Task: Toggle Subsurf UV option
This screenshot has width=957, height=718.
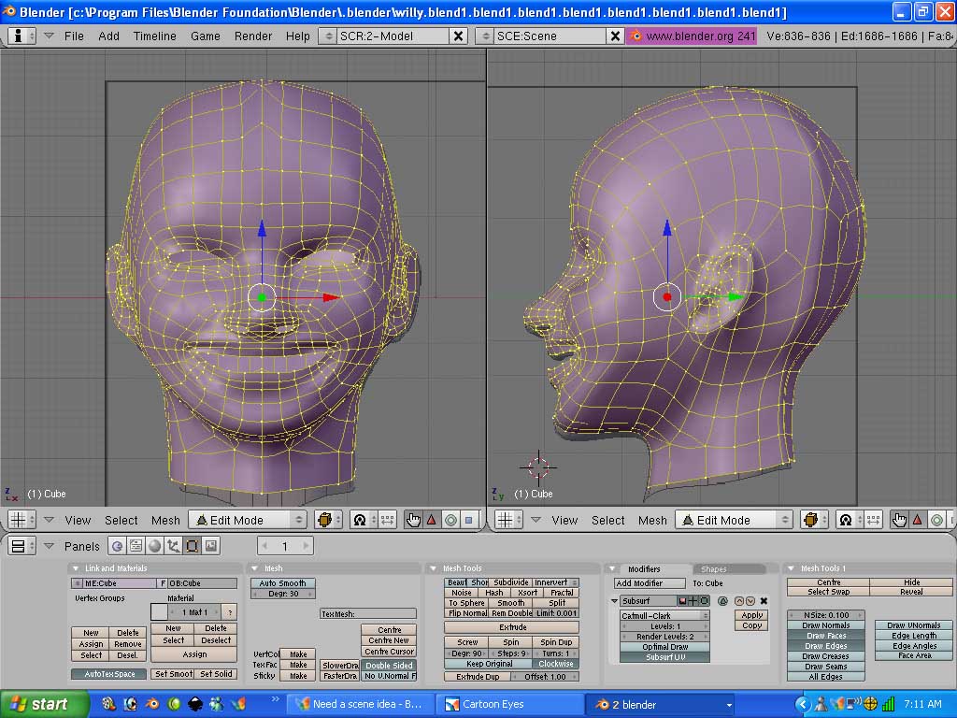Action: click(x=664, y=657)
